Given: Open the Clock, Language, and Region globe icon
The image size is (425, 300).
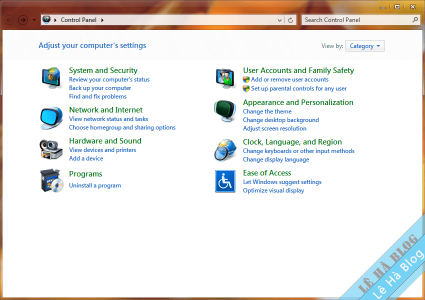Looking at the screenshot, I should [225, 150].
